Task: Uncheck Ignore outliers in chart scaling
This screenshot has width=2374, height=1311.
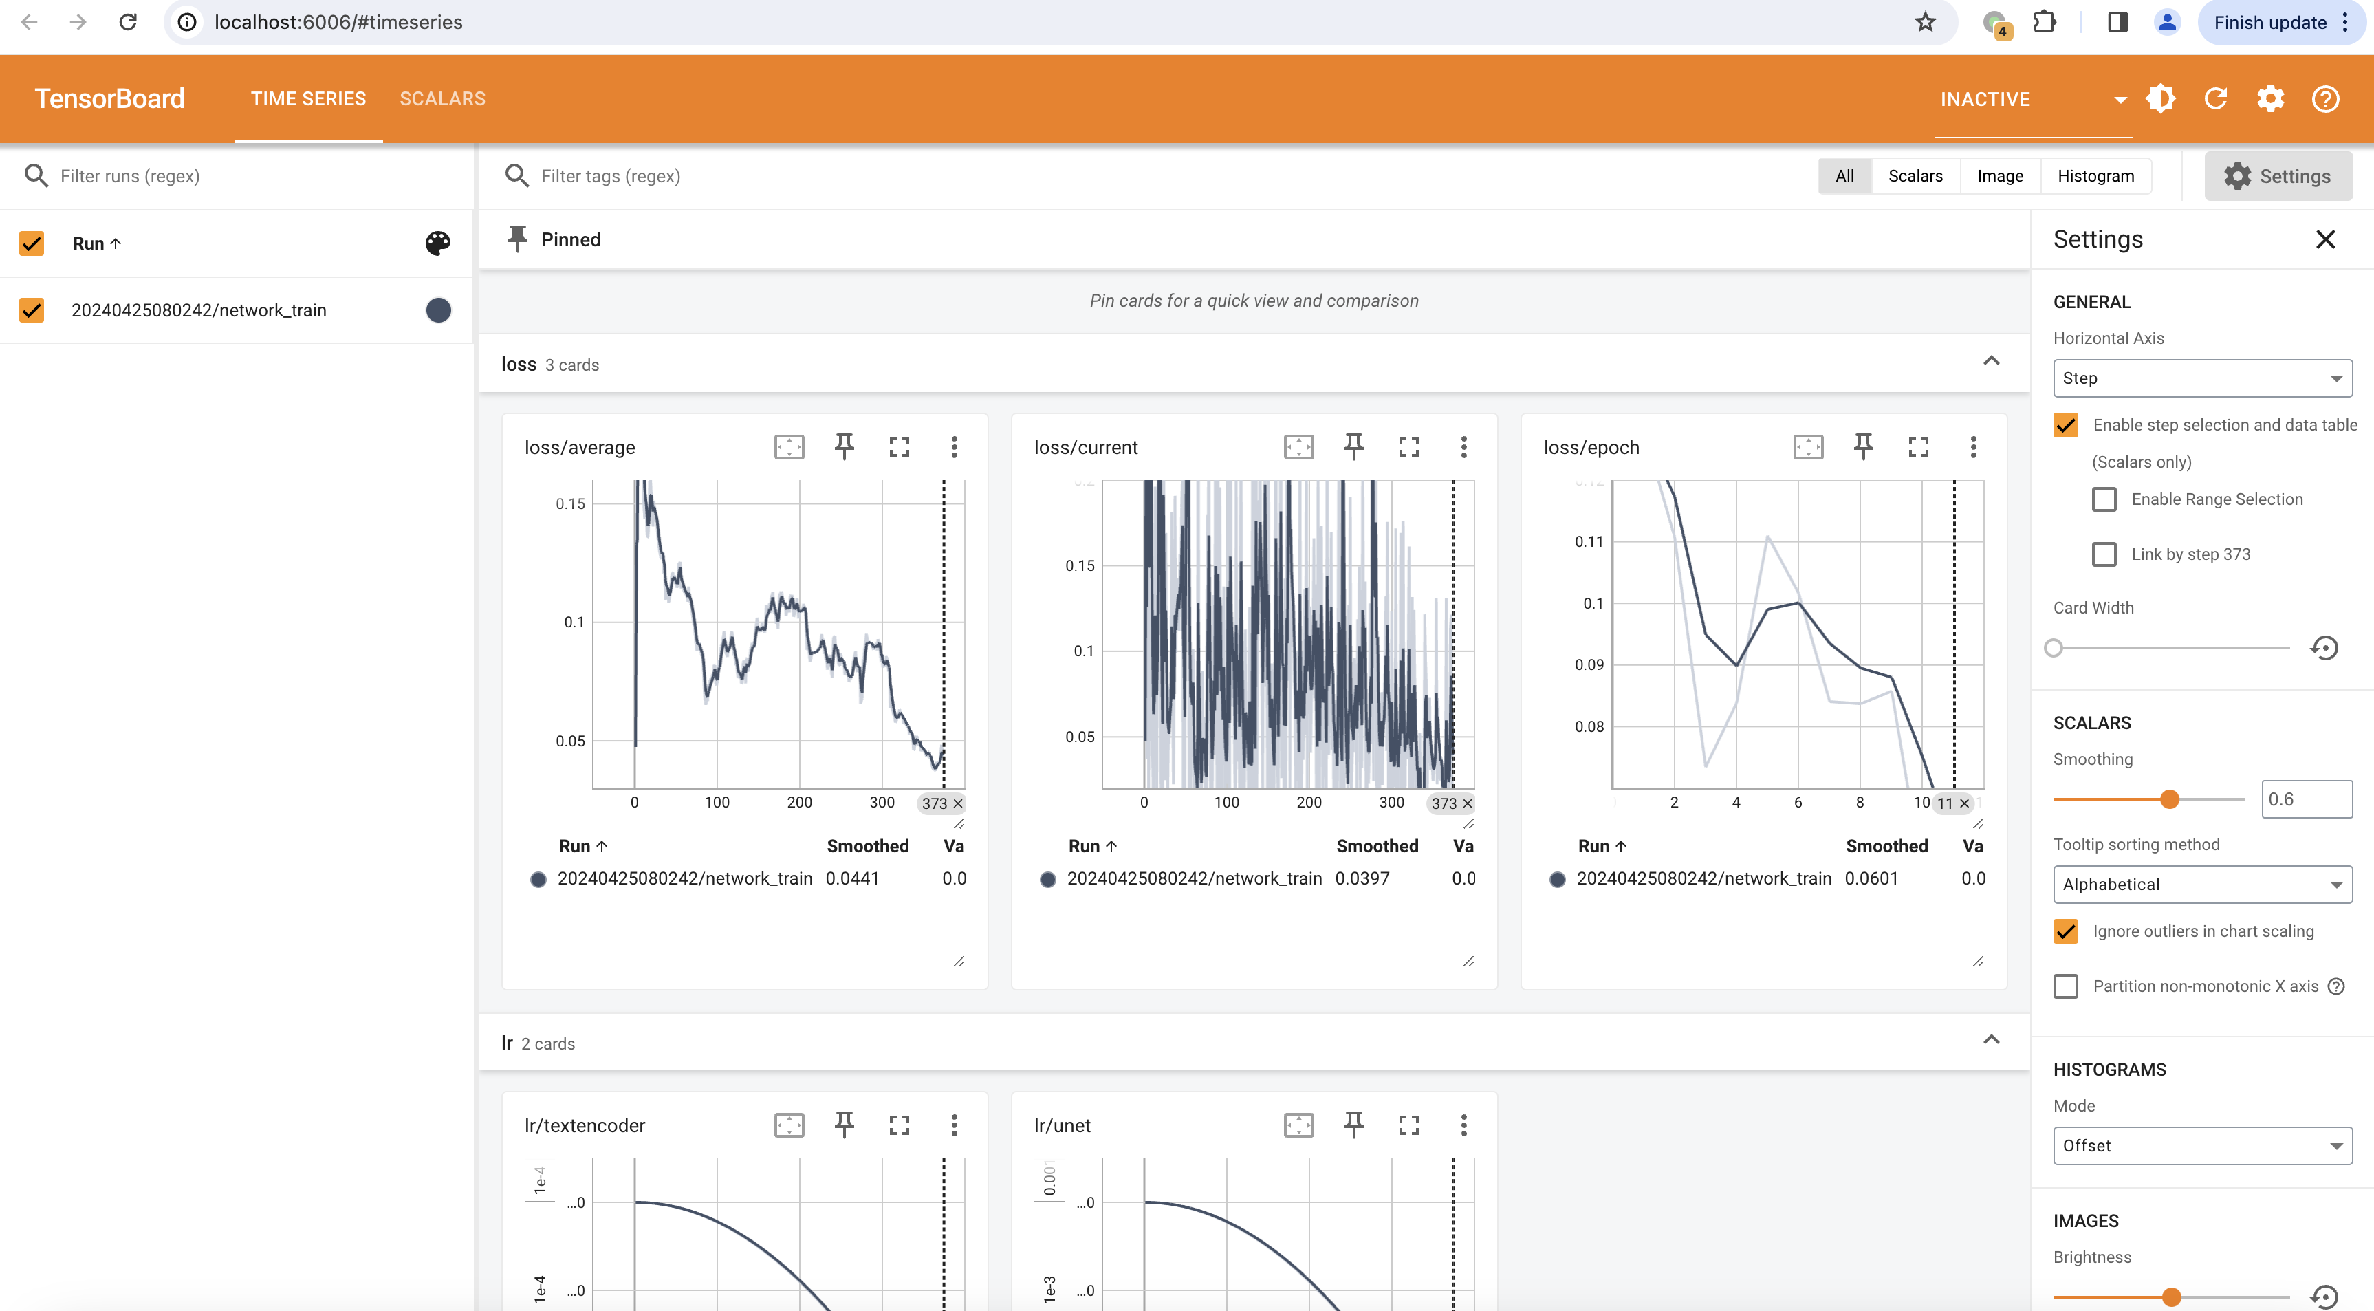Action: pos(2066,931)
